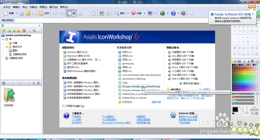Open the 库(L) menu
Screen dimensions: 260x140
coord(25,7)
